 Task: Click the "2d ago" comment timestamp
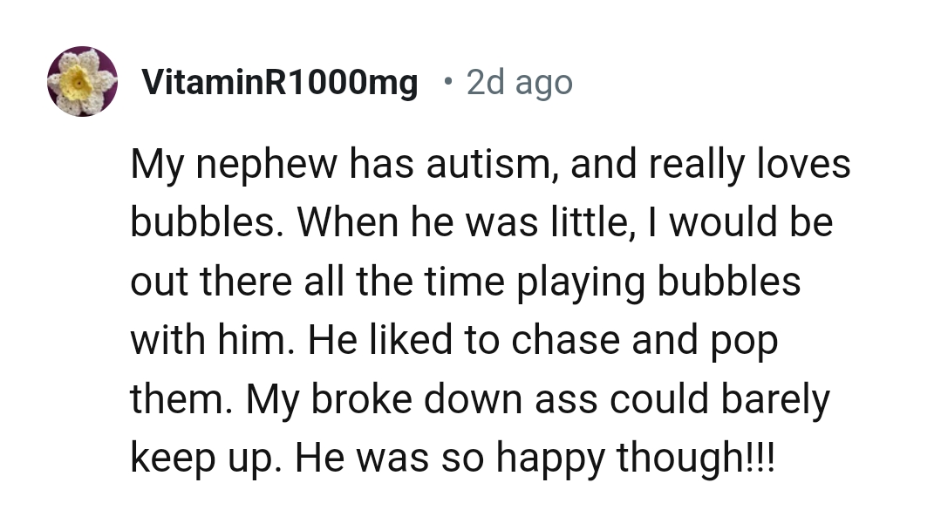pyautogui.click(x=520, y=83)
